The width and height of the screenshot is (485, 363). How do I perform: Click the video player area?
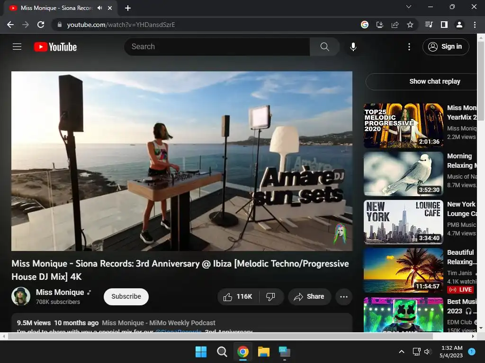[182, 161]
